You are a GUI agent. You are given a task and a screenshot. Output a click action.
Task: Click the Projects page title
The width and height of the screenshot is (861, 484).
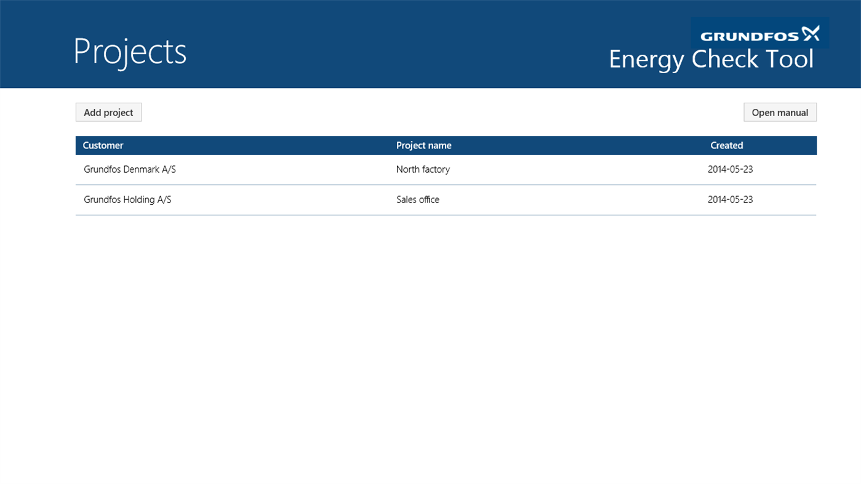click(x=130, y=52)
